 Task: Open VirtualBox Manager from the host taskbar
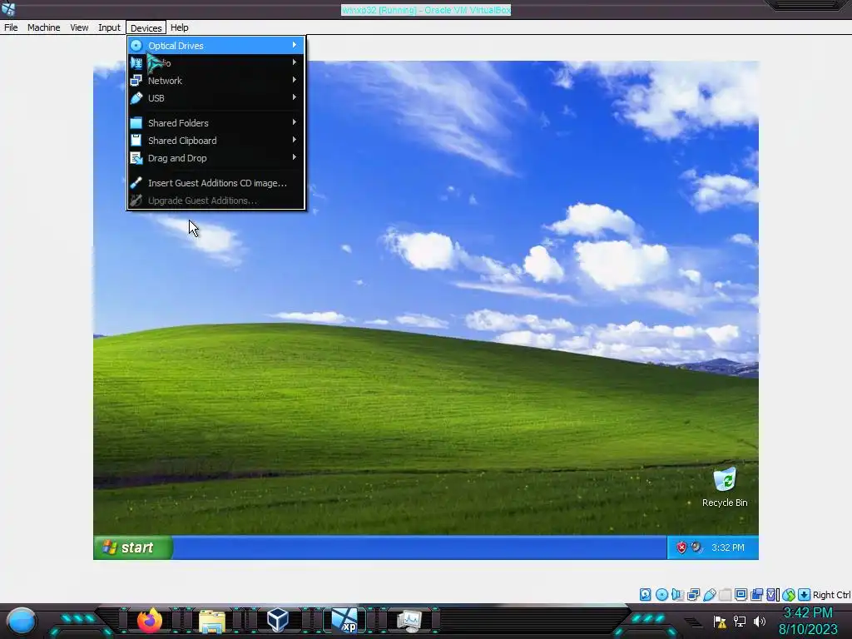tap(278, 621)
